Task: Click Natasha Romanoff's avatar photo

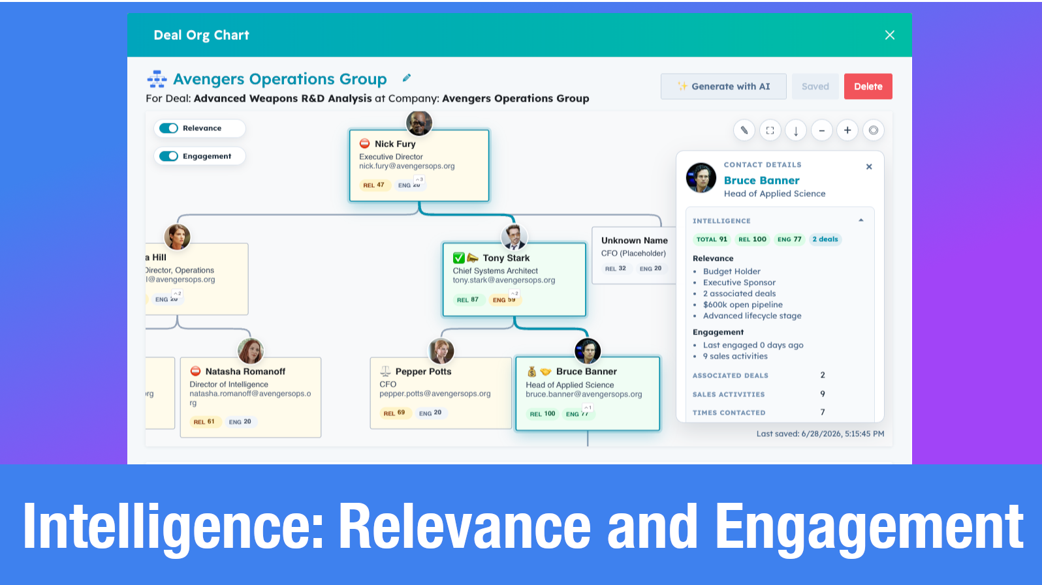Action: pyautogui.click(x=251, y=351)
